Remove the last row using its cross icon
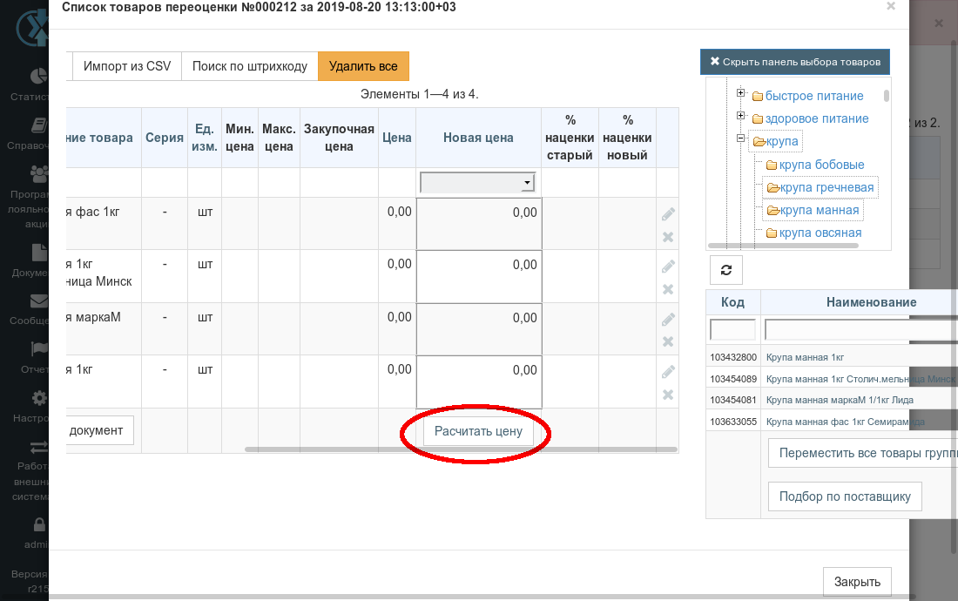Image resolution: width=958 pixels, height=601 pixels. 668,395
